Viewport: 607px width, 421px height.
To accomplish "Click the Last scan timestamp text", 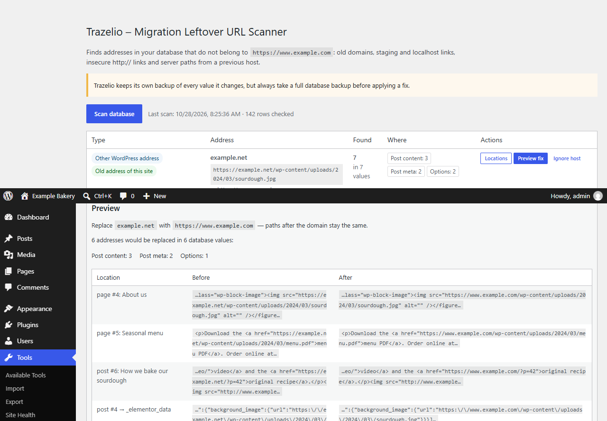I will (221, 114).
